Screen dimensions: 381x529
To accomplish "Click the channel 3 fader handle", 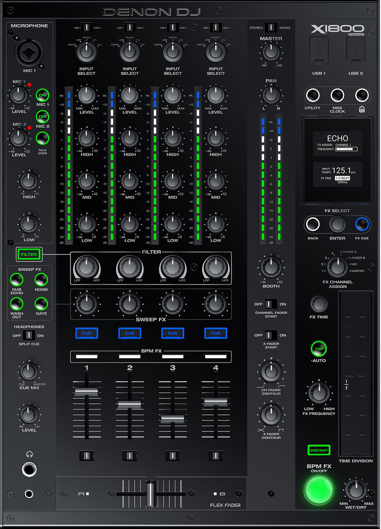I will coord(172,419).
